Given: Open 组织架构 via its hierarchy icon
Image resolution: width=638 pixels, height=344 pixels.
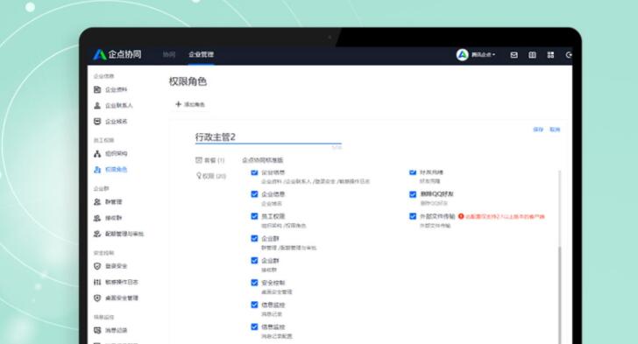Looking at the screenshot, I should click(97, 154).
